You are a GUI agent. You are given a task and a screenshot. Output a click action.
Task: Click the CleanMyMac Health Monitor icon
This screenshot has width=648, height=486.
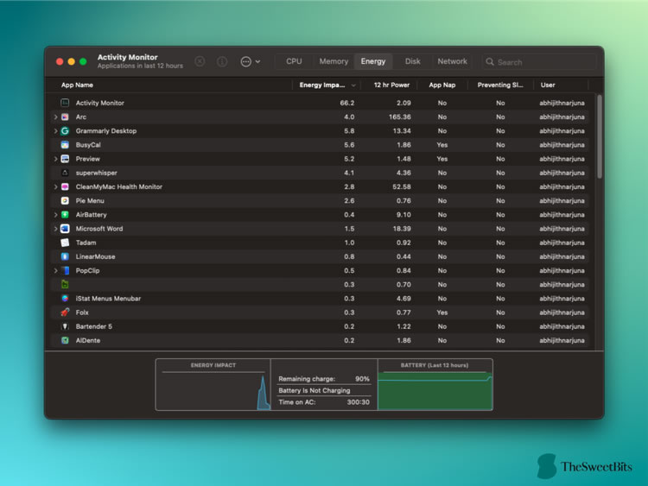[x=65, y=186]
